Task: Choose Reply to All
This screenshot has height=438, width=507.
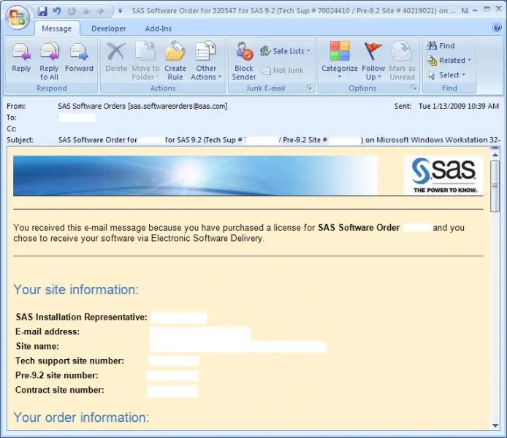Action: (x=49, y=61)
